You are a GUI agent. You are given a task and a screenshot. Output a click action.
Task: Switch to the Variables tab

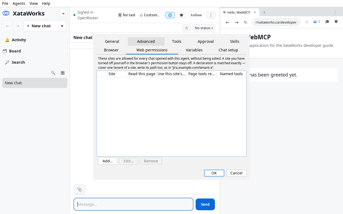pyautogui.click(x=194, y=50)
